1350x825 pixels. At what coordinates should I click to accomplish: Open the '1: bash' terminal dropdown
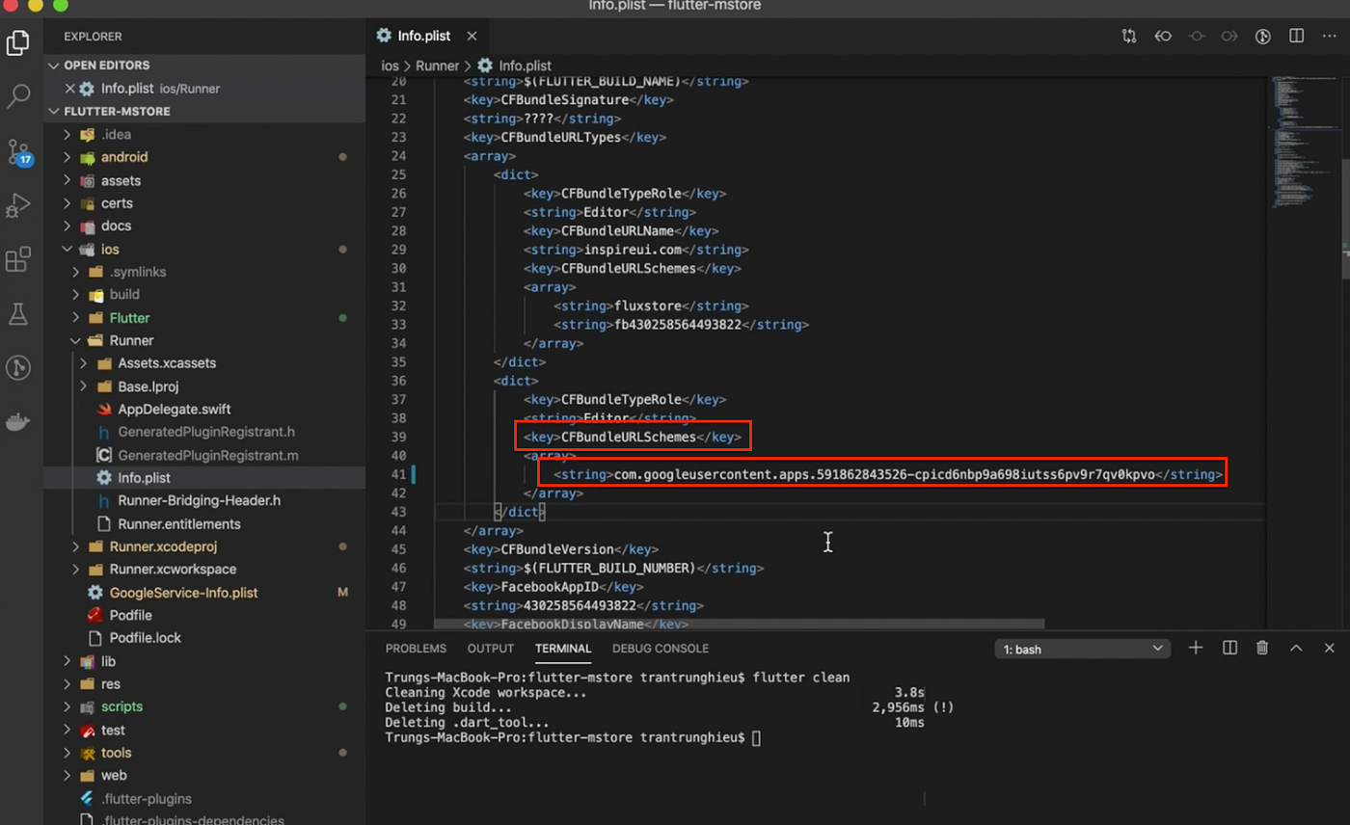click(x=1083, y=650)
